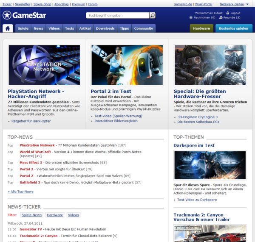The width and height of the screenshot is (255, 242).
Task: Open the Abo-Shop link
Action: coord(62,4)
